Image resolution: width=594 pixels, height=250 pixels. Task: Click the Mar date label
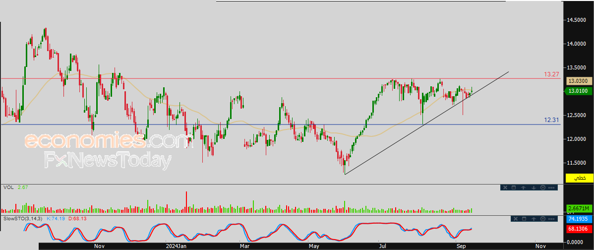pyautogui.click(x=245, y=246)
